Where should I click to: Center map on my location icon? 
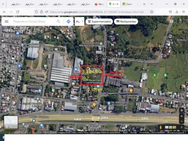(x=182, y=110)
